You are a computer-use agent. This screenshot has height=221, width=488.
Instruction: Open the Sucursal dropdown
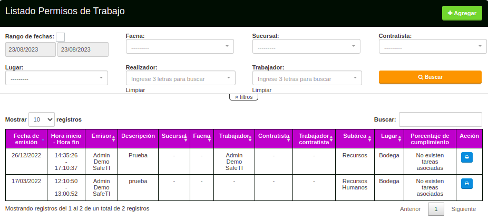306,46
